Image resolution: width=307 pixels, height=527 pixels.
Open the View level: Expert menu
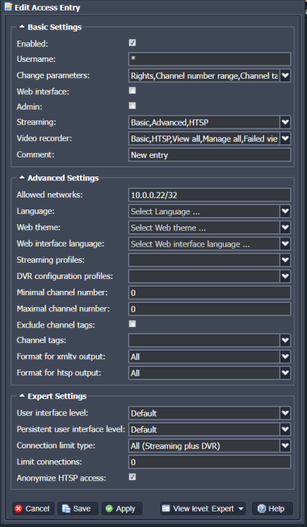(203, 509)
